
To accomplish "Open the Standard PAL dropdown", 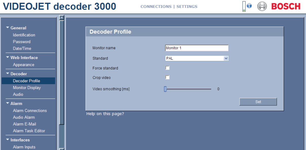I will 197,58.
